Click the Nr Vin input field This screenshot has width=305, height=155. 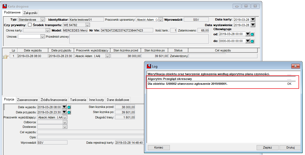[x=127, y=30]
